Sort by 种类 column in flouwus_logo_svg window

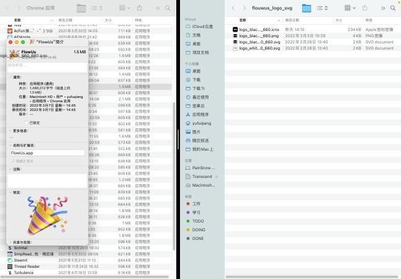[369, 20]
